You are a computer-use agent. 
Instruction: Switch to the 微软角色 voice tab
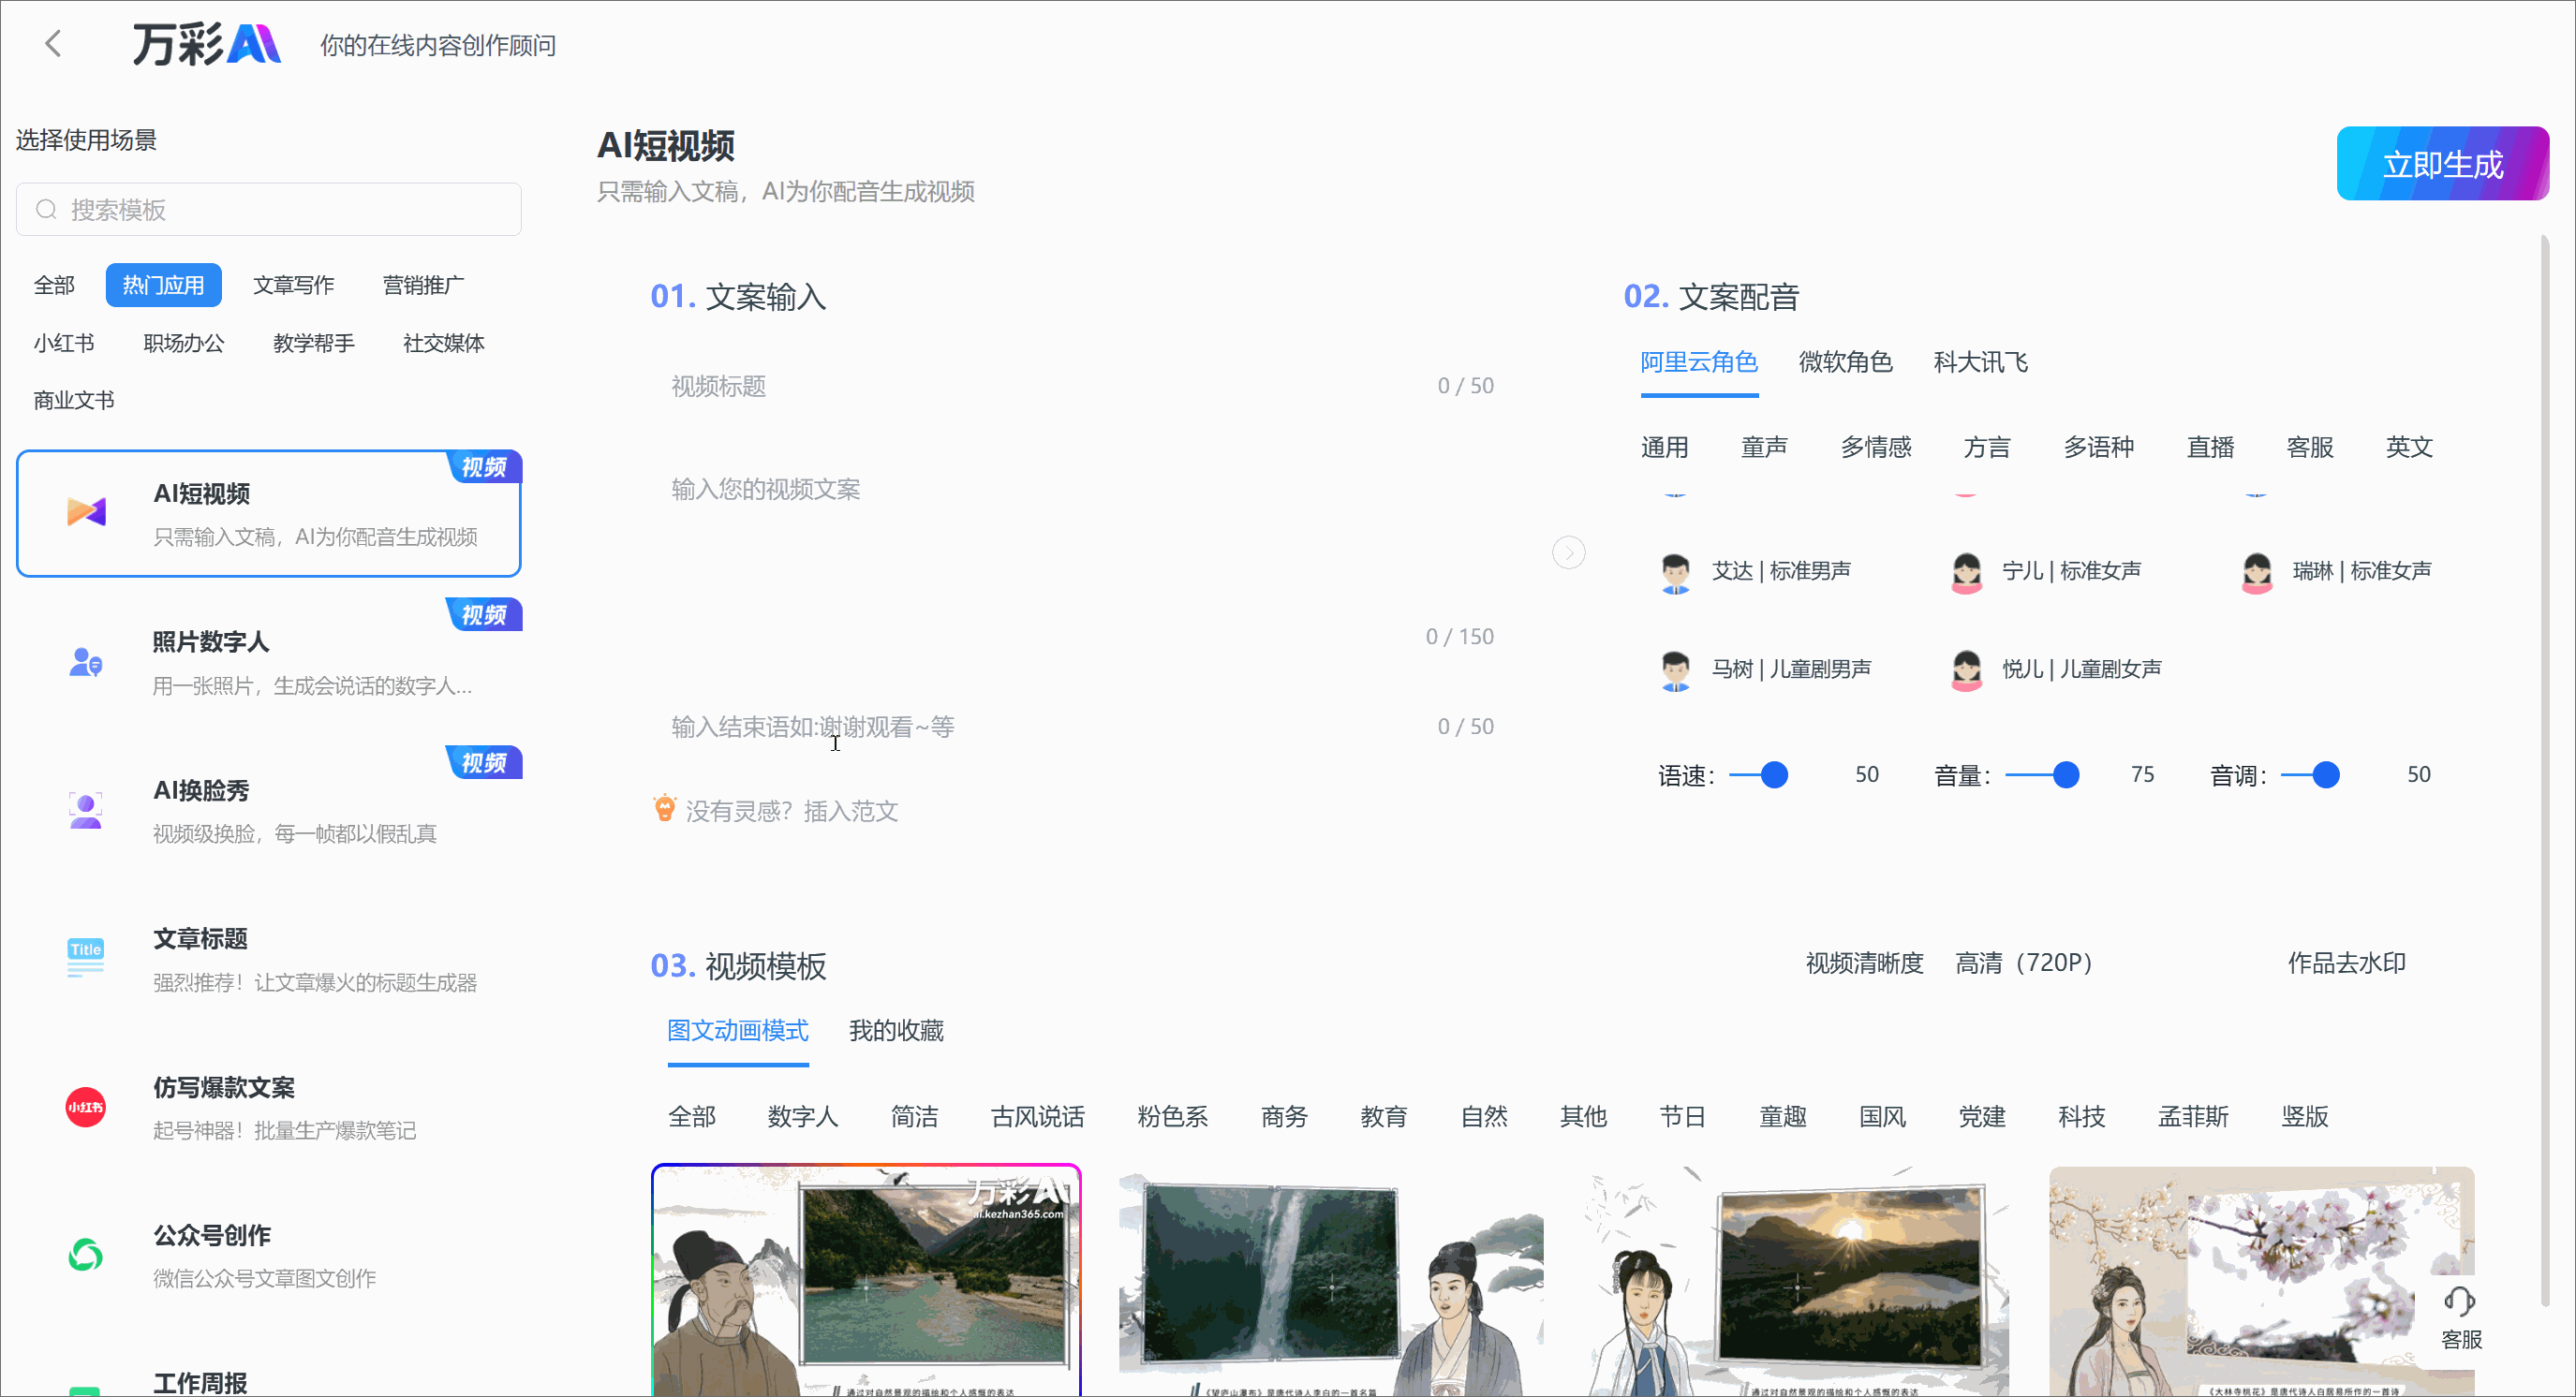point(1845,361)
